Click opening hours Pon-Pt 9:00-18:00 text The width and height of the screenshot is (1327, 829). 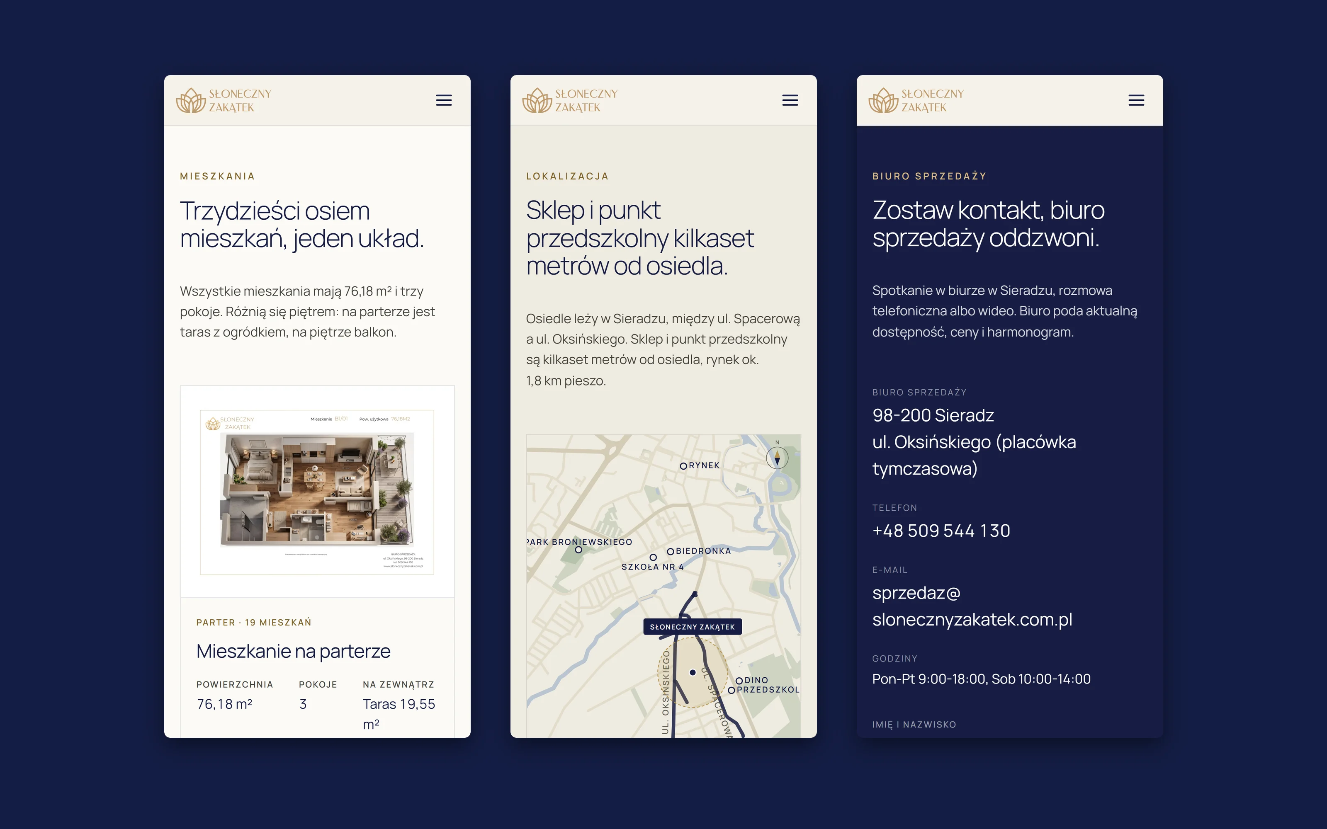(981, 679)
